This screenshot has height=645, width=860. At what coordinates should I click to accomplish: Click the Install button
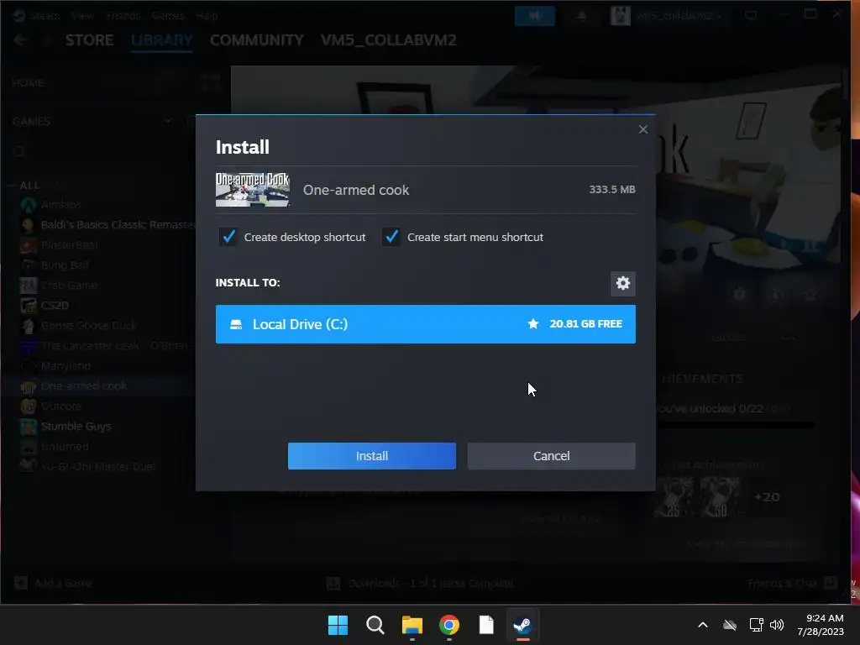pos(372,456)
